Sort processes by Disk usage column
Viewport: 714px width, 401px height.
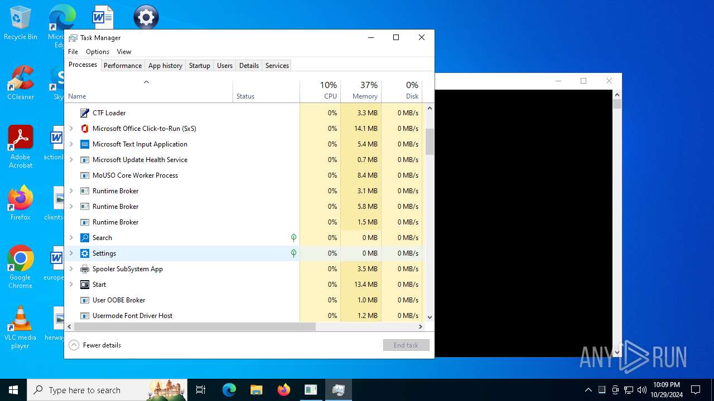tap(402, 91)
